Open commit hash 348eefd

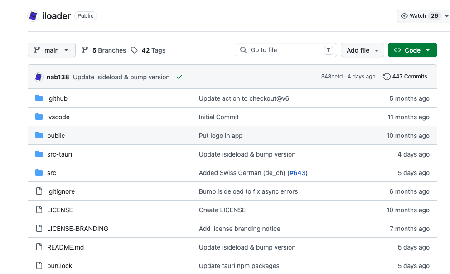click(332, 76)
